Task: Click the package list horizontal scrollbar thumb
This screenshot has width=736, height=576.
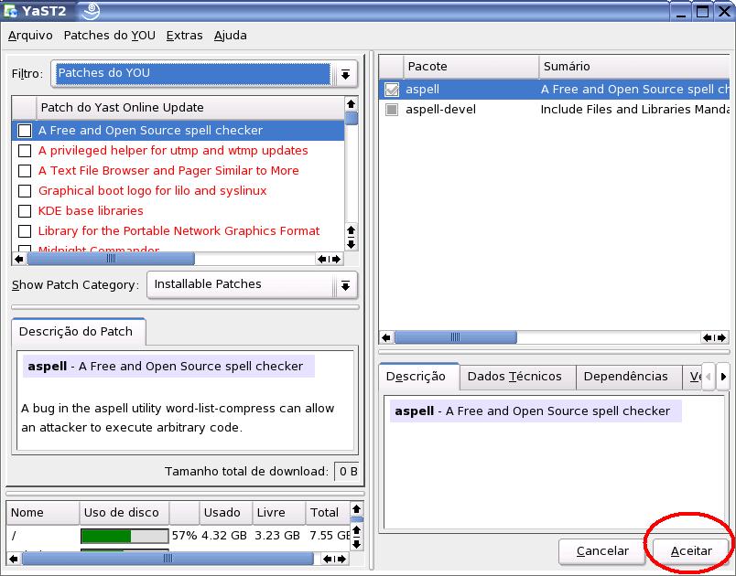Action: 455,337
